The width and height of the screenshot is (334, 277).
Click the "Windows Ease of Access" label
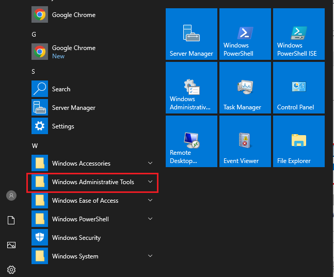[x=85, y=200]
